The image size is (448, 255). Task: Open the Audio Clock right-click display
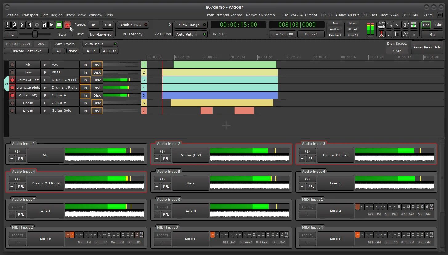click(x=238, y=25)
